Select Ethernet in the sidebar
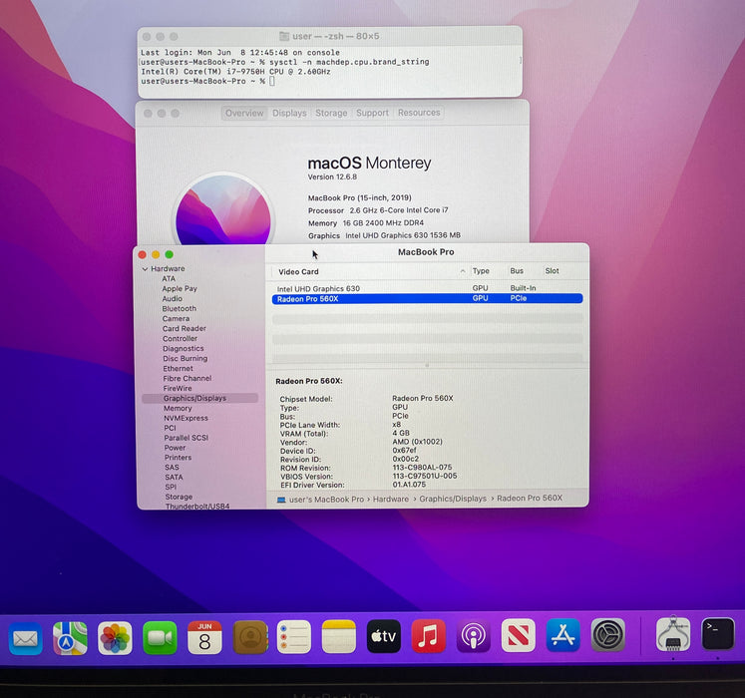Screen dimensions: 745x698 (x=179, y=369)
